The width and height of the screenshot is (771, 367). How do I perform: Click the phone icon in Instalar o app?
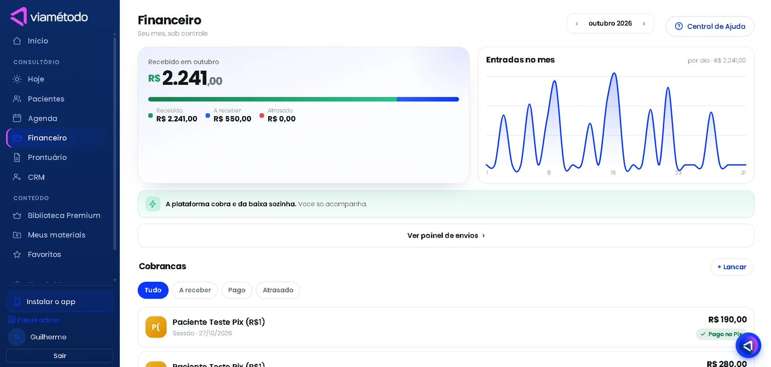pos(17,302)
